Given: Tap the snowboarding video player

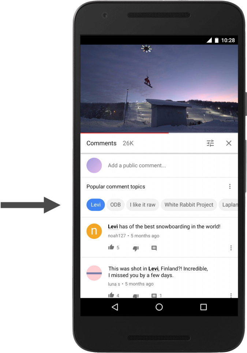Looking at the screenshot, I should click(x=159, y=88).
